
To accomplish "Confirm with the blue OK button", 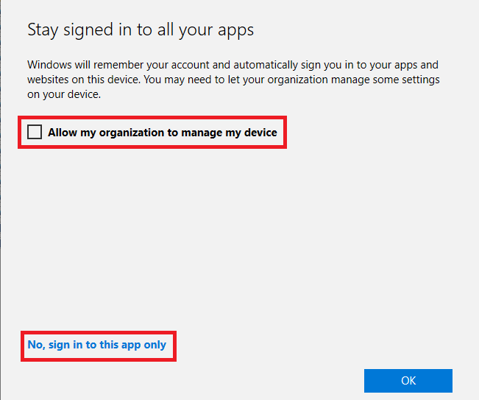I will click(x=408, y=381).
